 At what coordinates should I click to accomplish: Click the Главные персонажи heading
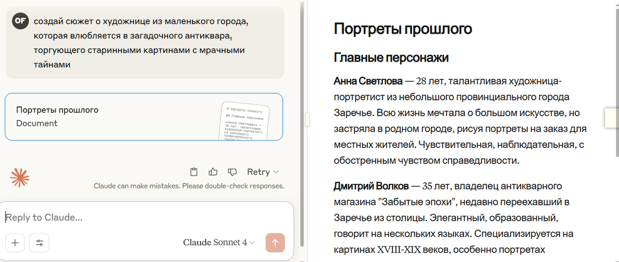(391, 58)
